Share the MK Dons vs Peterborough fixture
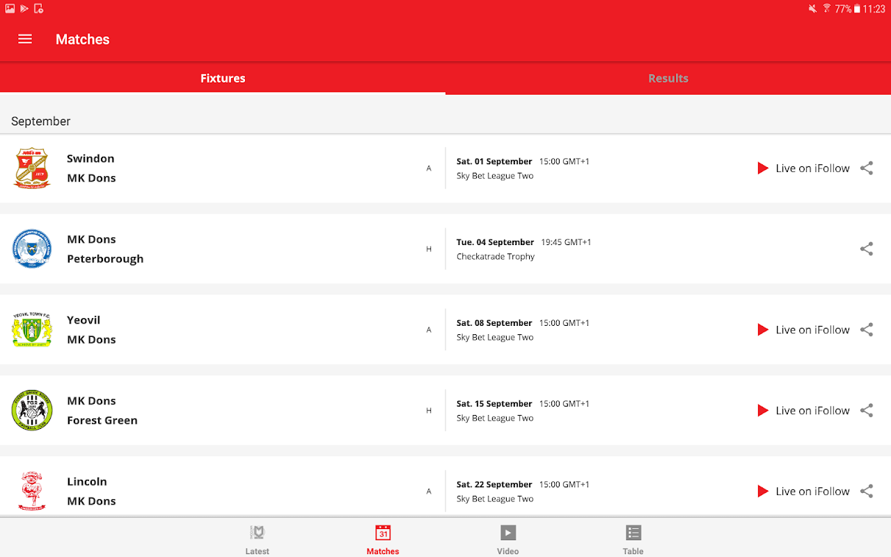The height and width of the screenshot is (557, 891). (867, 249)
